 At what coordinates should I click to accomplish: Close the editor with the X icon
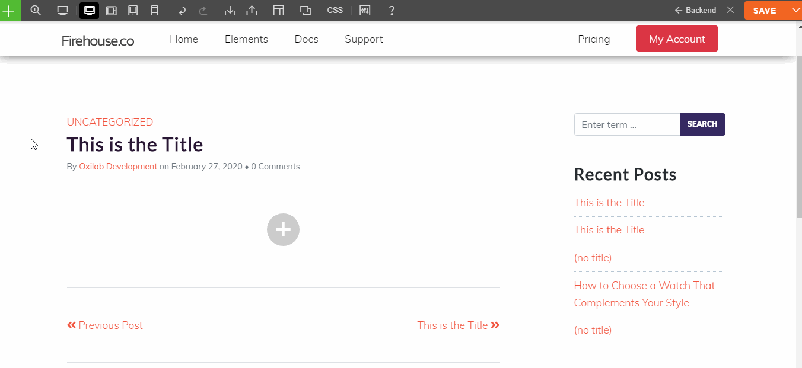point(731,10)
